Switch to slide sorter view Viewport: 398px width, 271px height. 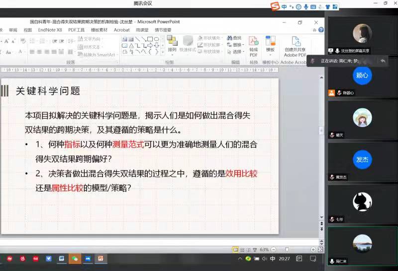pos(242,249)
